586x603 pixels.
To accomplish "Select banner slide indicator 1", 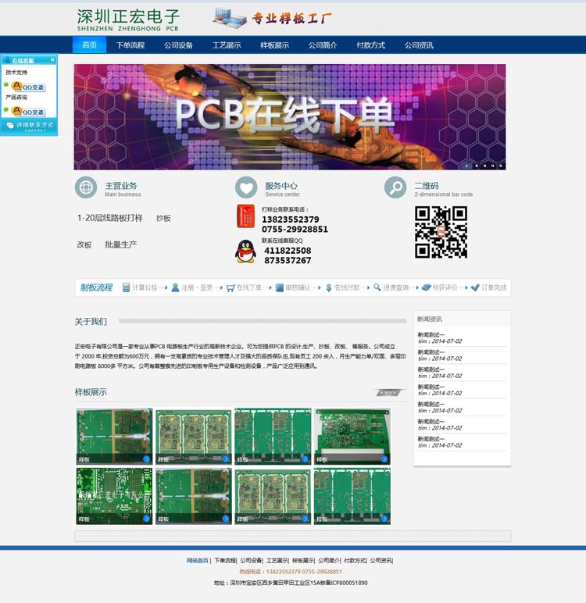I will [x=466, y=166].
